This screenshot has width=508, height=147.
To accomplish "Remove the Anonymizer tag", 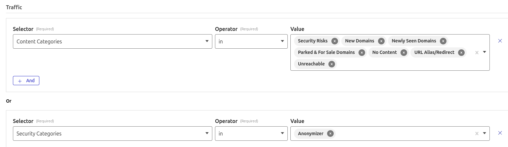I will coord(330,134).
